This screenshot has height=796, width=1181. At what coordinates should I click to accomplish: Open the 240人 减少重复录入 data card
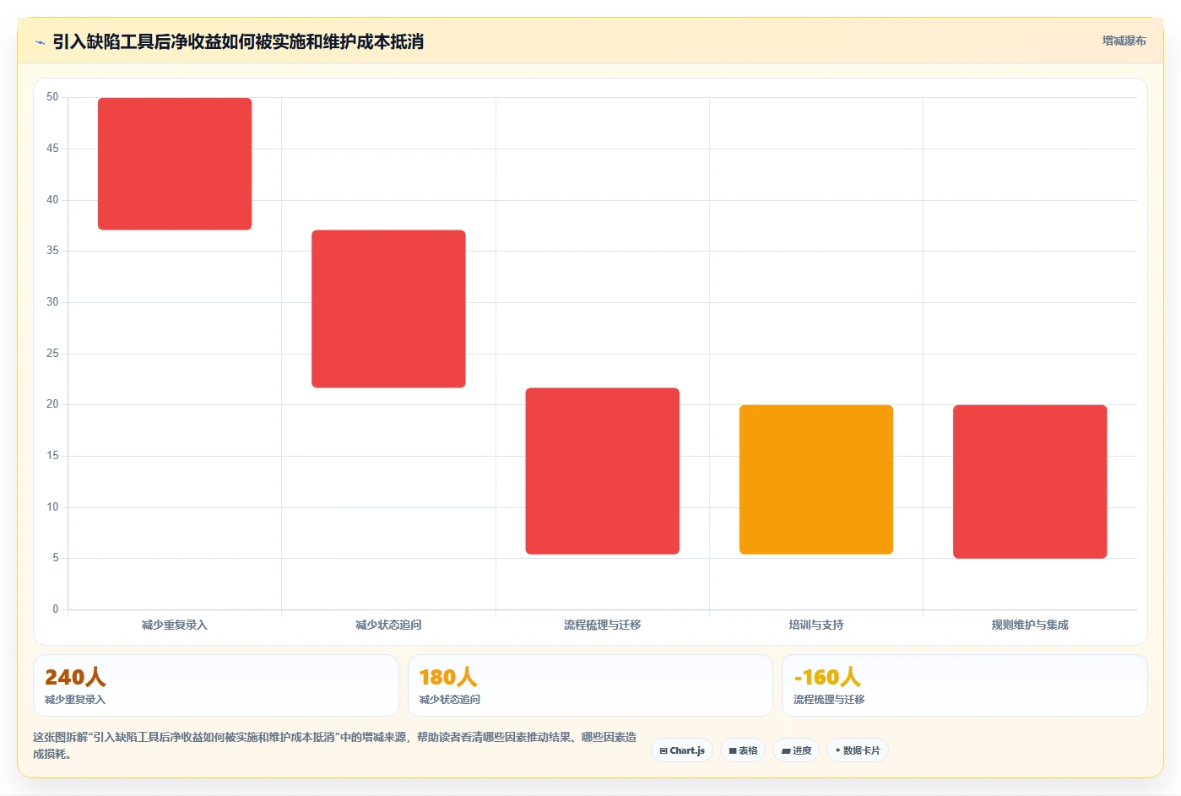pyautogui.click(x=216, y=685)
